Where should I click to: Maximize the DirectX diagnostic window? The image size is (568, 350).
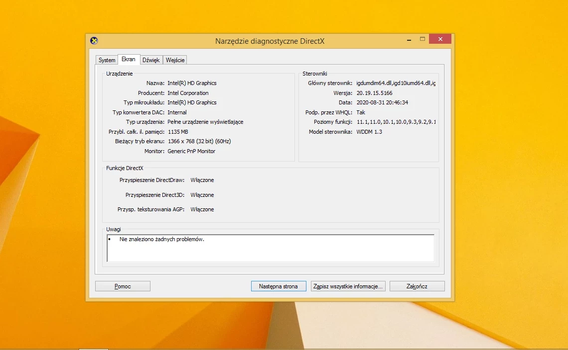point(423,39)
